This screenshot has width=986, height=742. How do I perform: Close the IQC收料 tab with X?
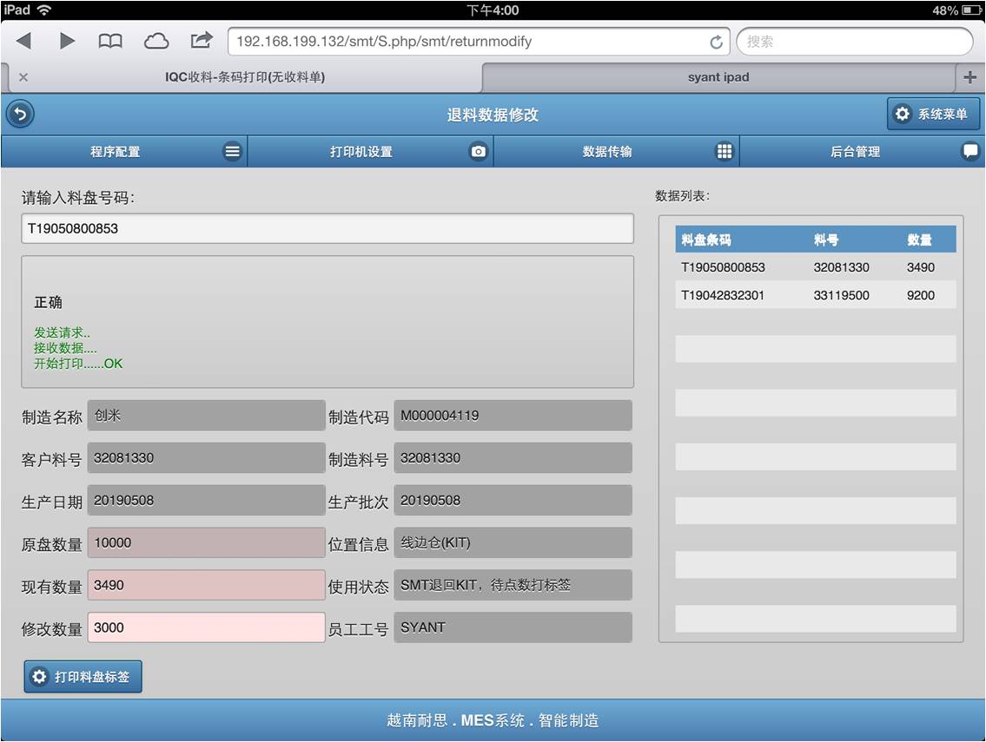tap(23, 77)
